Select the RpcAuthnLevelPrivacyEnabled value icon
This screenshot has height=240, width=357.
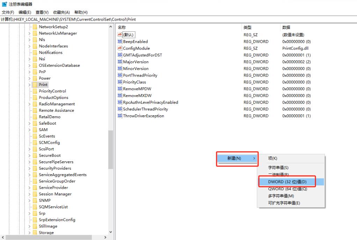(120, 102)
